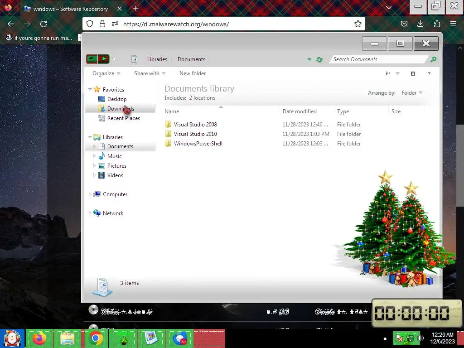Expand the Music library node

(x=94, y=156)
